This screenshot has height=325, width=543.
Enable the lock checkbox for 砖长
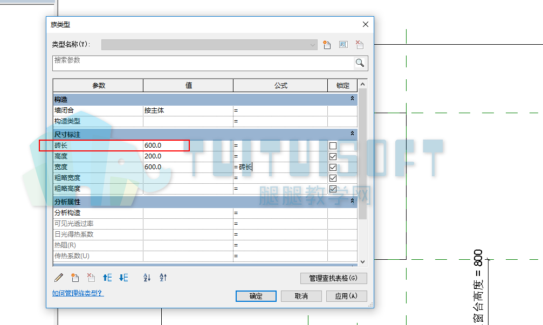pyautogui.click(x=333, y=146)
